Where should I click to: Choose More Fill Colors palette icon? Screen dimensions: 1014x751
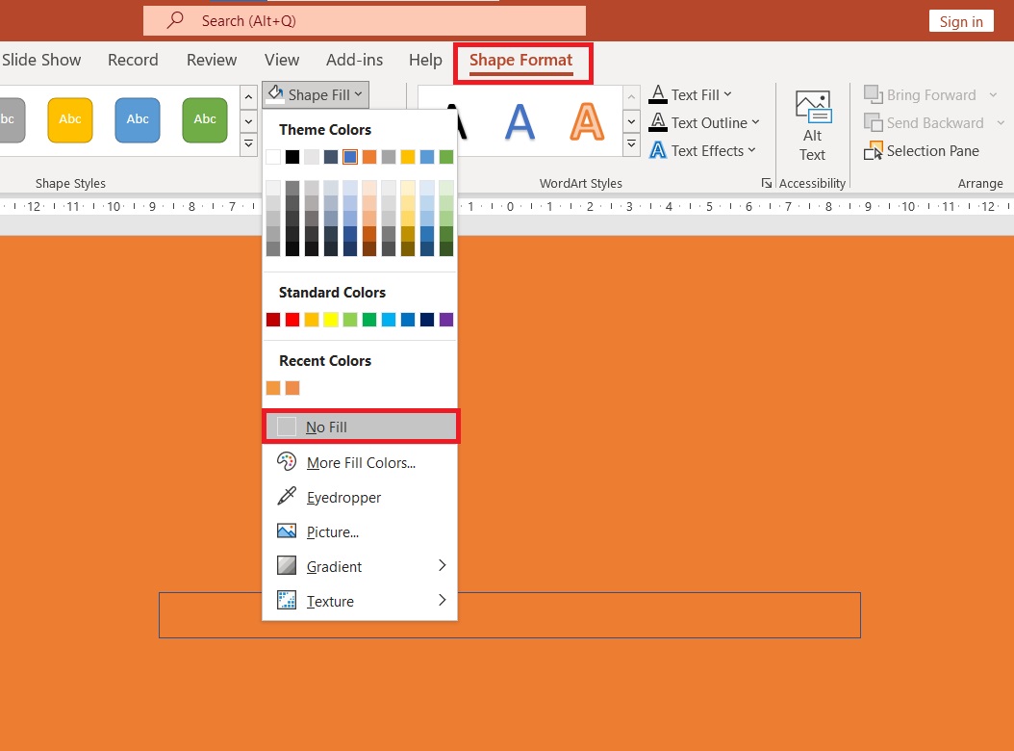[287, 462]
